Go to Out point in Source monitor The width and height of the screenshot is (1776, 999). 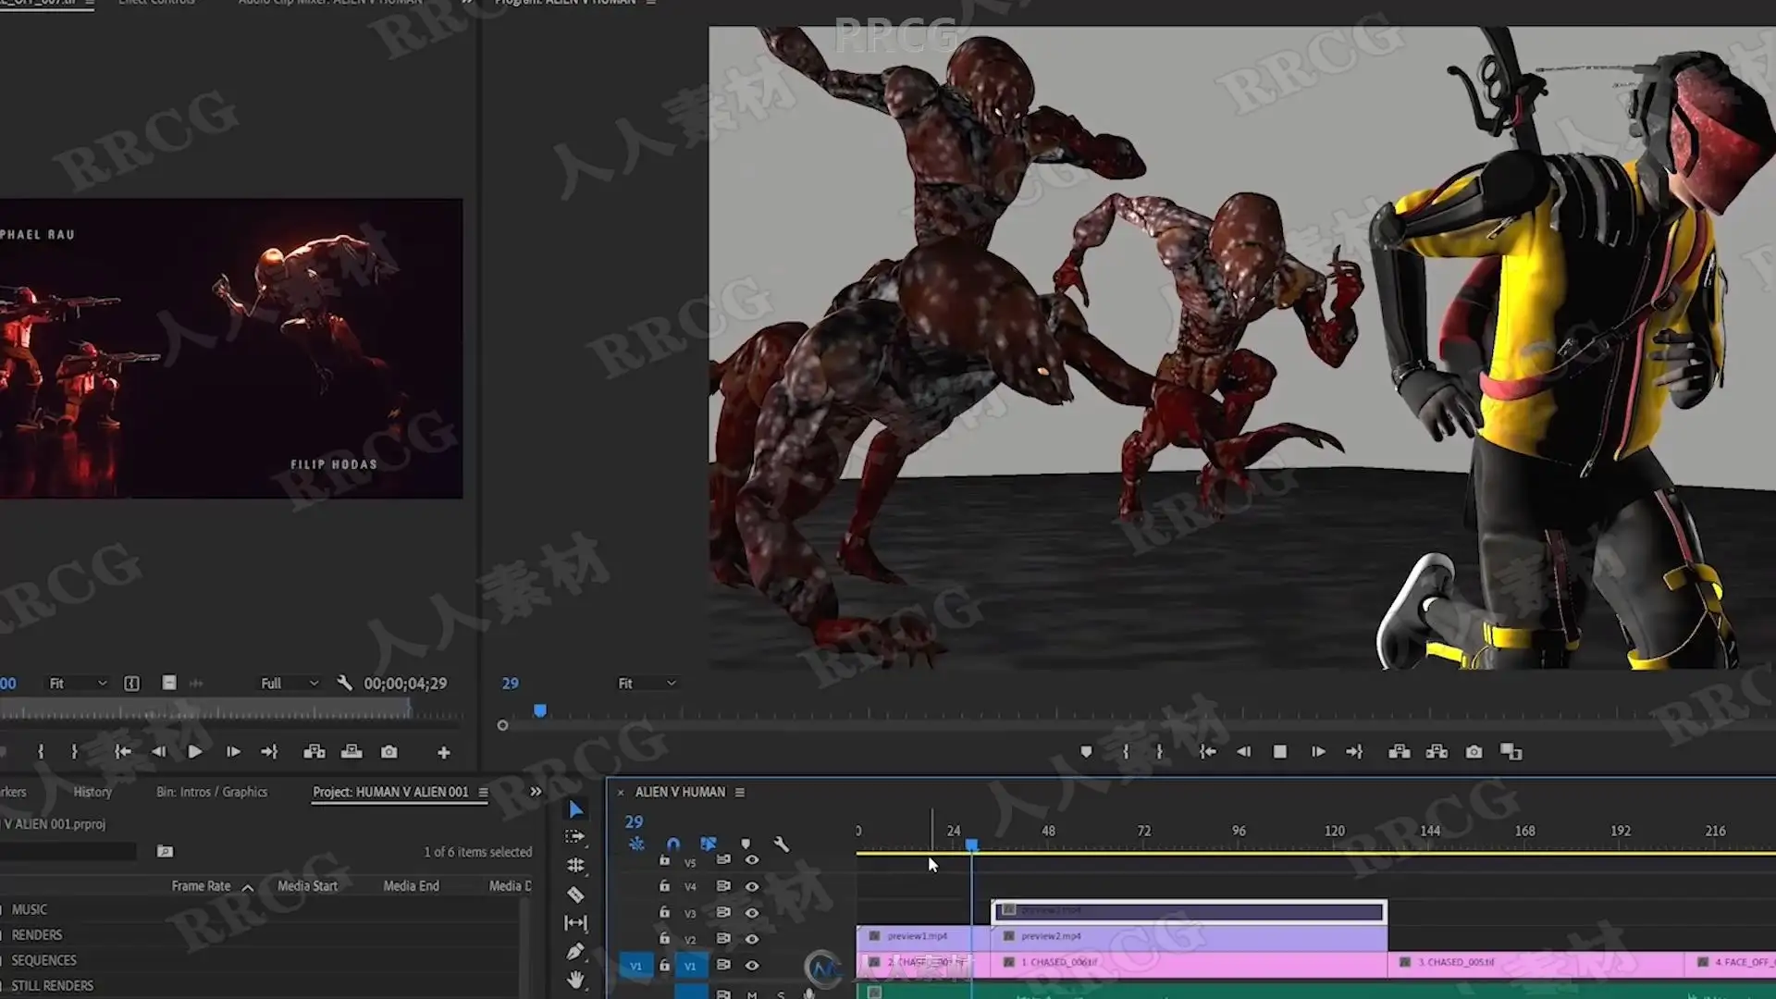[269, 752]
